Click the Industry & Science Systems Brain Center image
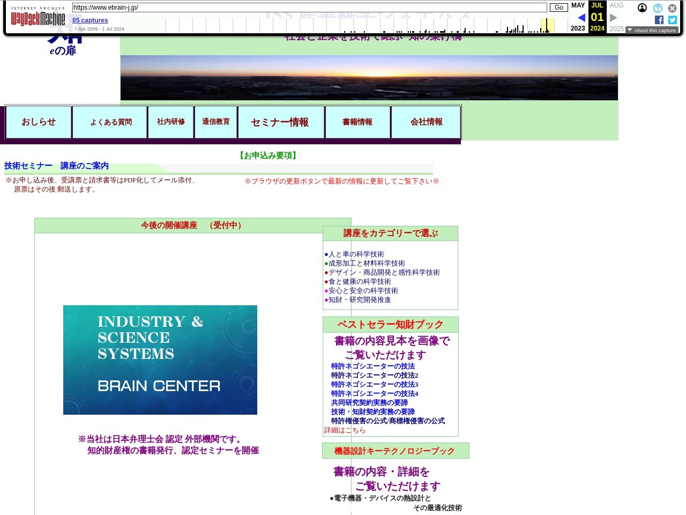The height and width of the screenshot is (515, 686). (160, 360)
